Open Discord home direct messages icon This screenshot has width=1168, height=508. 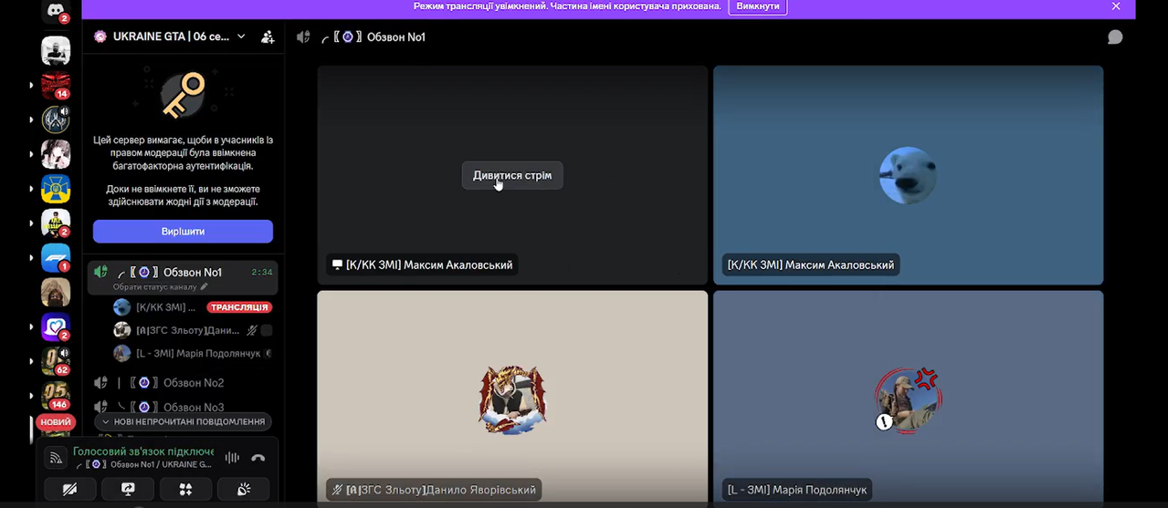(56, 10)
